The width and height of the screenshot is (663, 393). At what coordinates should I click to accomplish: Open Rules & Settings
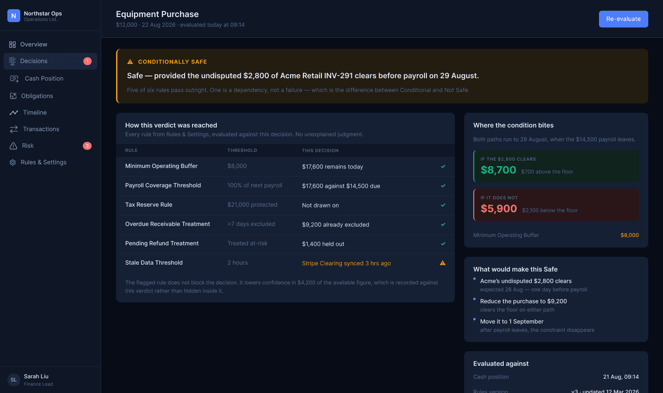pos(50,162)
